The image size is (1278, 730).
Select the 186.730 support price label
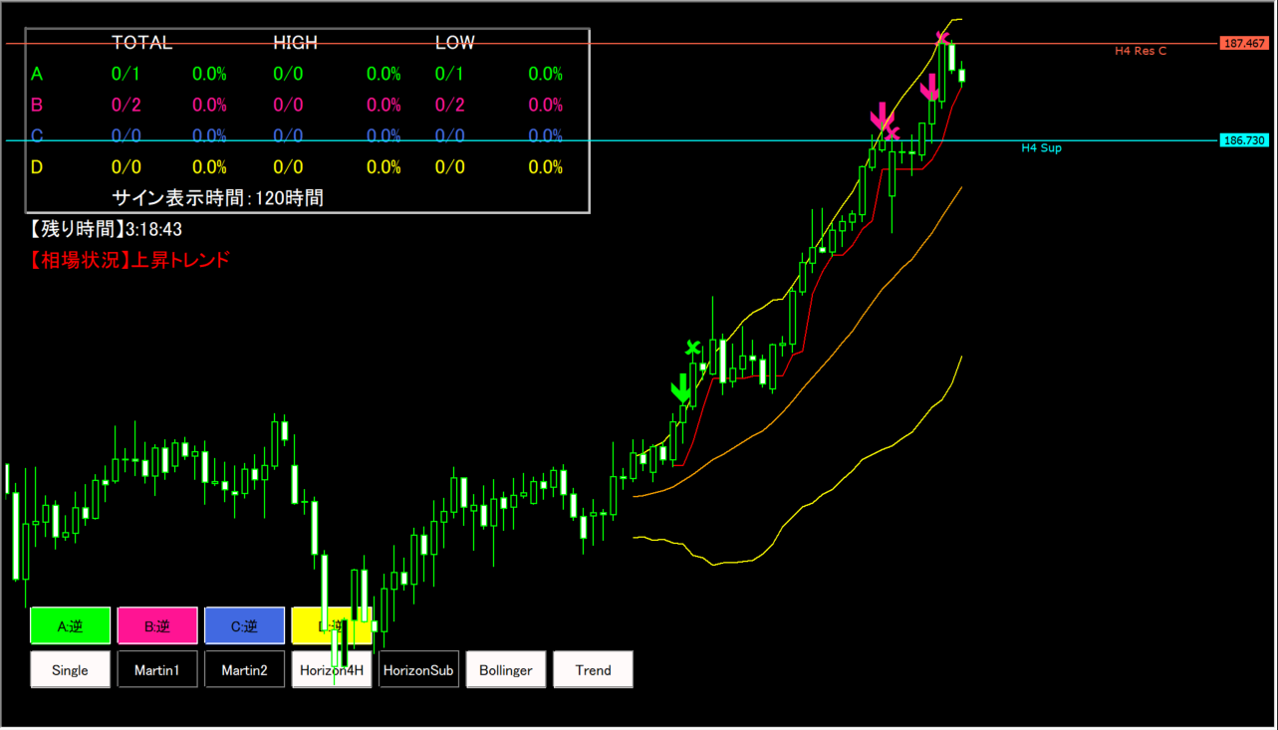point(1243,140)
